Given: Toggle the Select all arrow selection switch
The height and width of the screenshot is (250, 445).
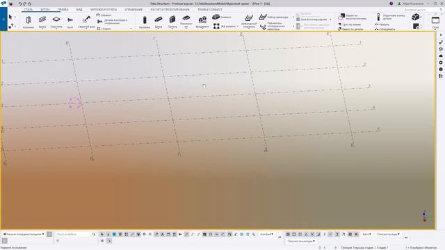Looking at the screenshot, I should pyautogui.click(x=102, y=235).
